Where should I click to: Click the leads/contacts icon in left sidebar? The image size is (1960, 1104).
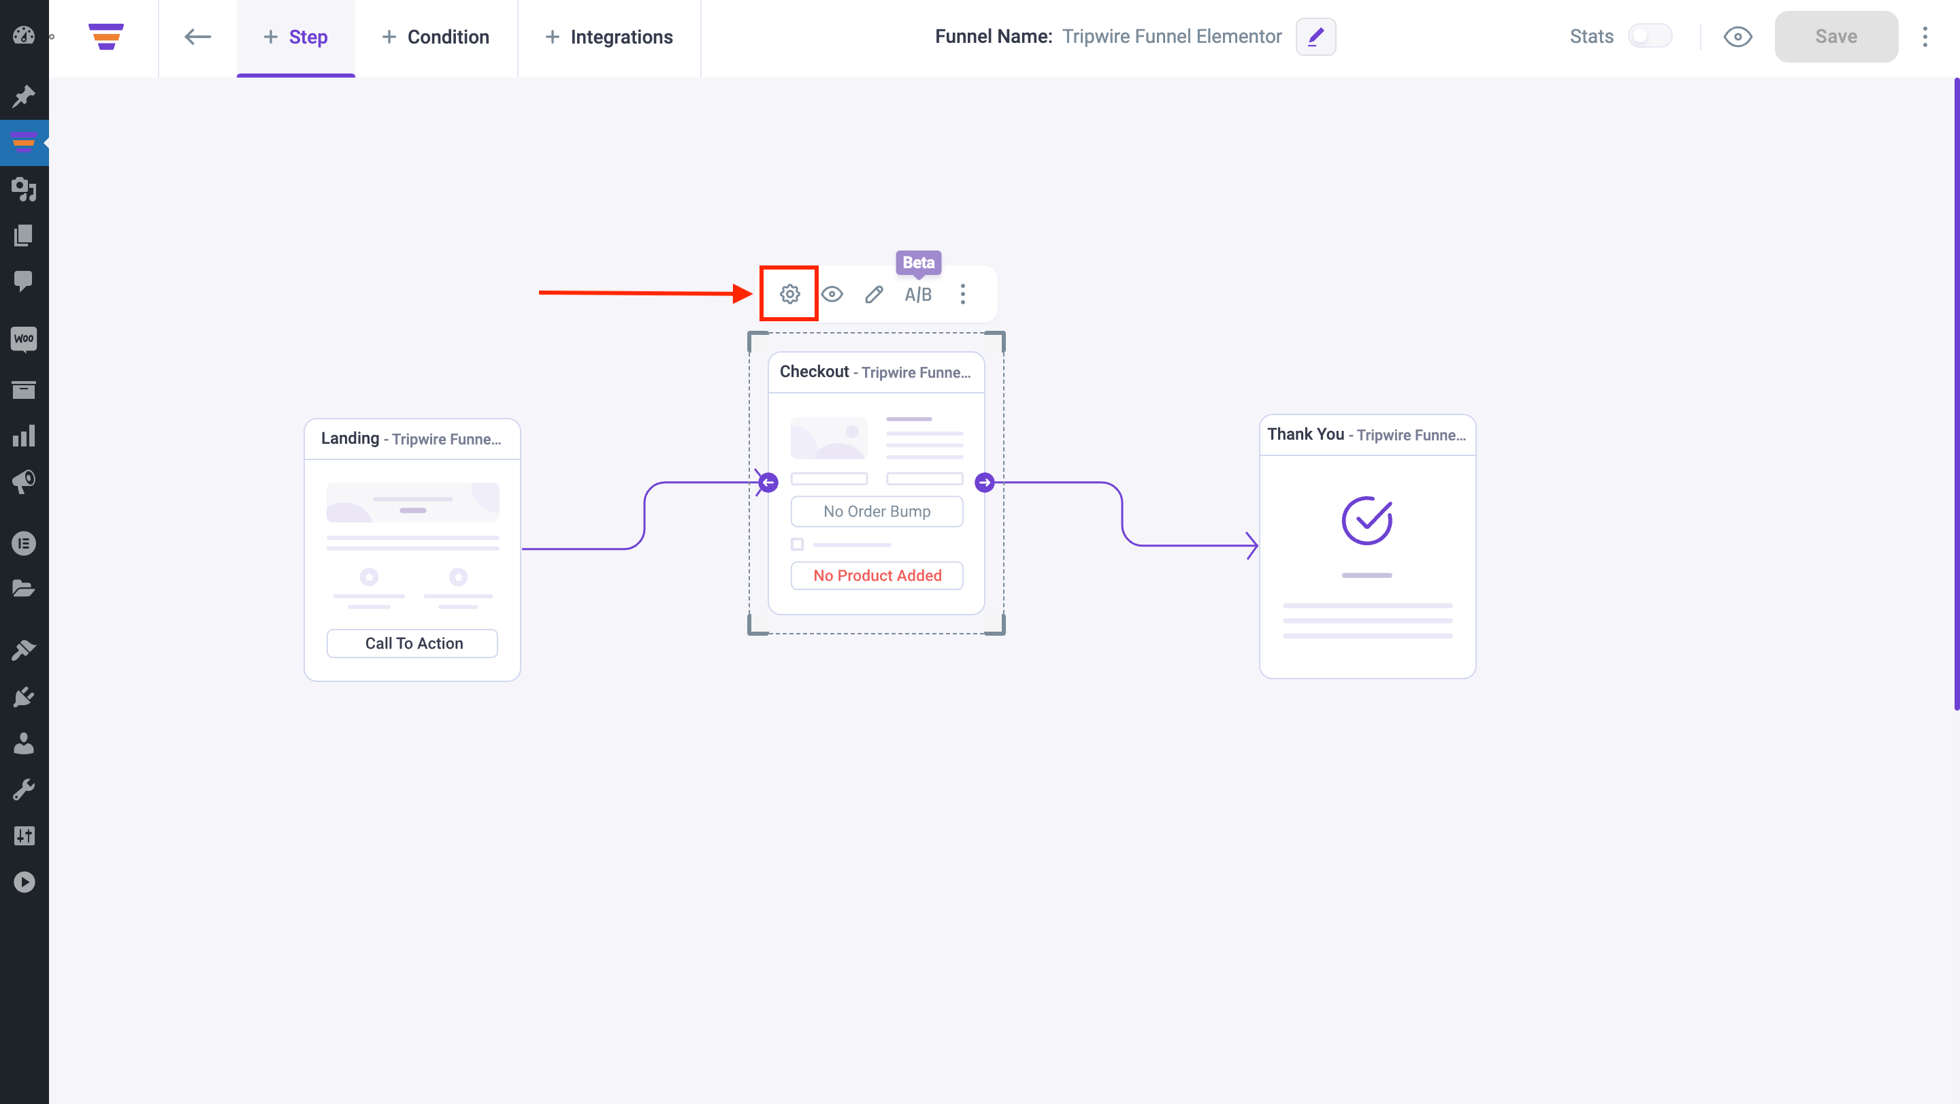tap(23, 745)
